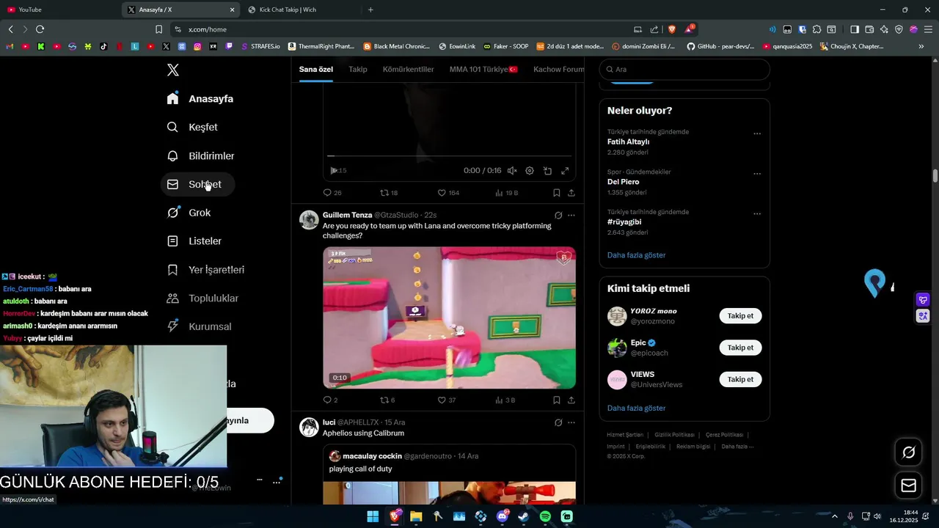939x528 pixels.
Task: Reply to Guillem Tenza post
Action: click(x=331, y=400)
